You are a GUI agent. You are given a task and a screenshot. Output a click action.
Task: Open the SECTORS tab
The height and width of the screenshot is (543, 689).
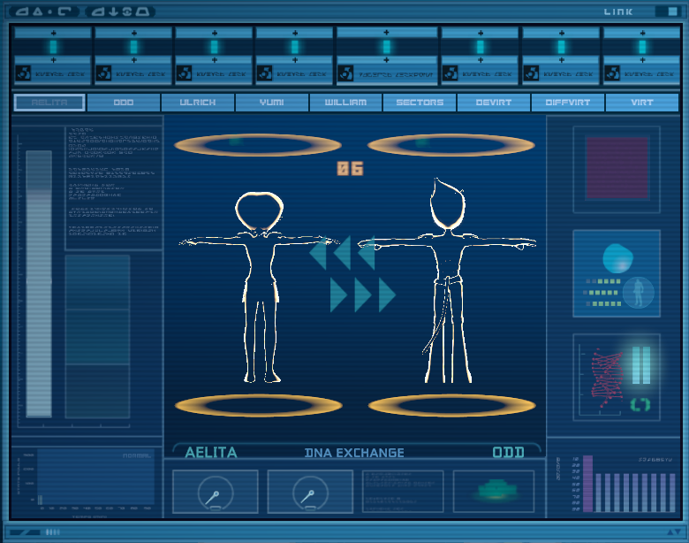pyautogui.click(x=420, y=103)
